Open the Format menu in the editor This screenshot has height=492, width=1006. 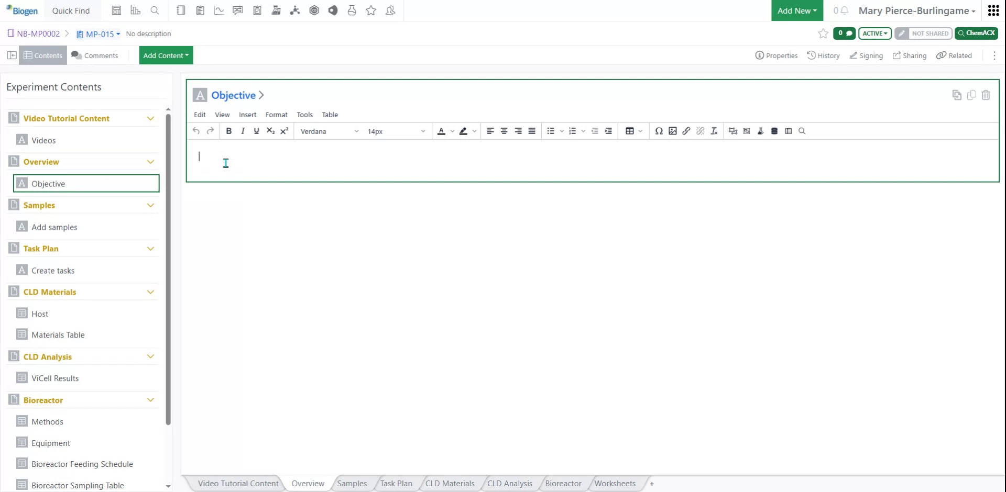pyautogui.click(x=277, y=115)
